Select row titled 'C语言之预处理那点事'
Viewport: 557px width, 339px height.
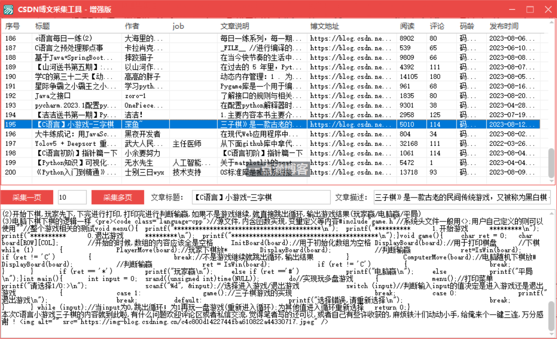click(x=69, y=48)
